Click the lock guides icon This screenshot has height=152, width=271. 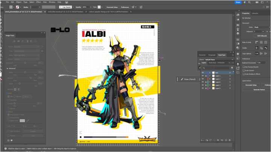[261, 48]
